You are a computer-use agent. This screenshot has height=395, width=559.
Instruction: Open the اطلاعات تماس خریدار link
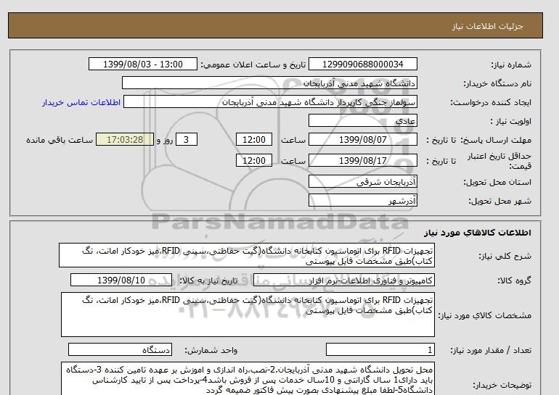point(81,102)
